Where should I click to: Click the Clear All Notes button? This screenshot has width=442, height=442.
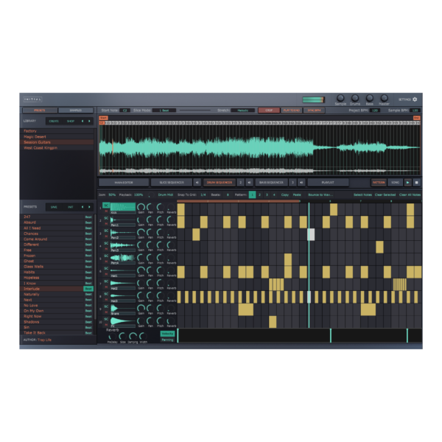click(x=409, y=194)
